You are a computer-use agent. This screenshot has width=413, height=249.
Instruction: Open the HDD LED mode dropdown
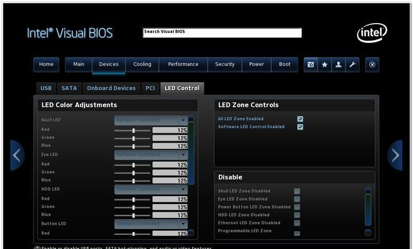(x=151, y=189)
